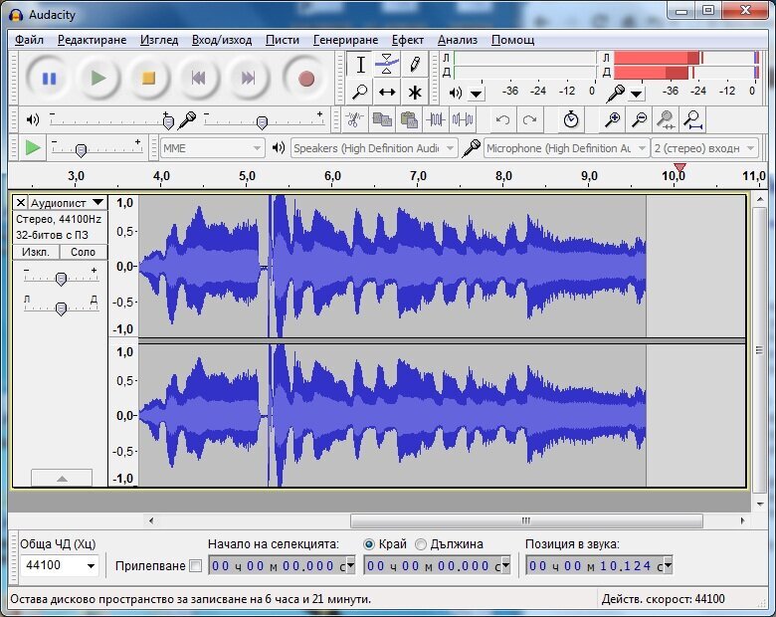Viewport: 776px width, 617px height.
Task: Click the yellow Stop button
Action: (x=148, y=79)
